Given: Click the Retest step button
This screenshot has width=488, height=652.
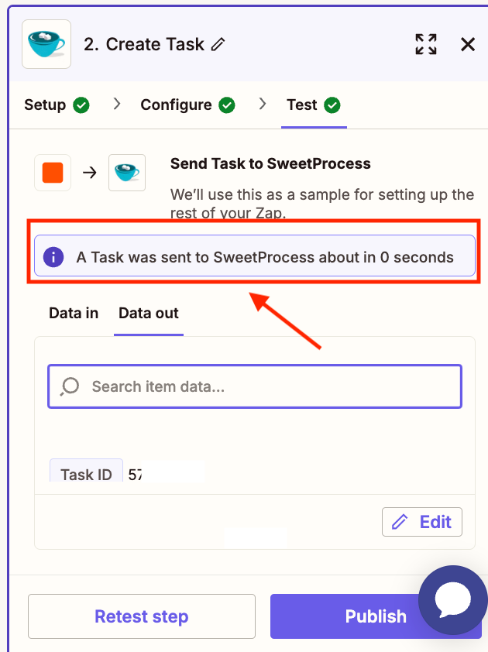Looking at the screenshot, I should point(142,616).
